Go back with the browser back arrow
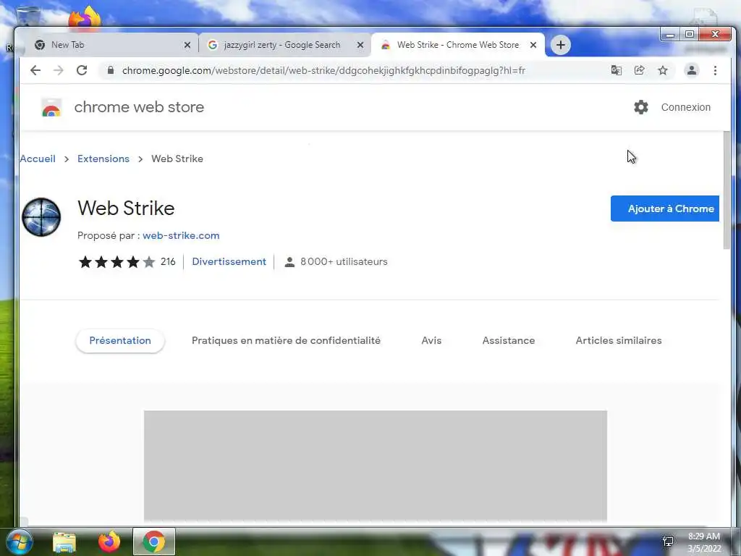 [35, 70]
